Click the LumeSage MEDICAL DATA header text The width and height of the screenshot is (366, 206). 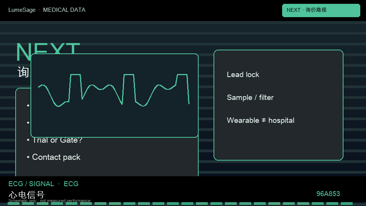pyautogui.click(x=47, y=10)
